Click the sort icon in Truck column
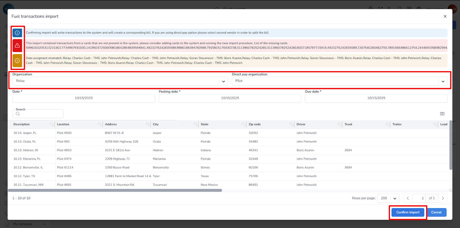This screenshot has height=228, width=460. point(387,124)
